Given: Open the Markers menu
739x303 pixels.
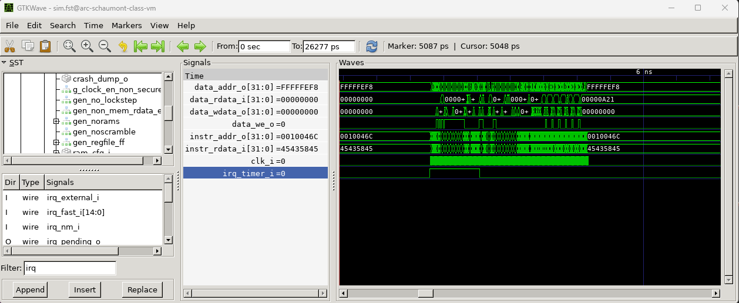Looking at the screenshot, I should (x=126, y=25).
